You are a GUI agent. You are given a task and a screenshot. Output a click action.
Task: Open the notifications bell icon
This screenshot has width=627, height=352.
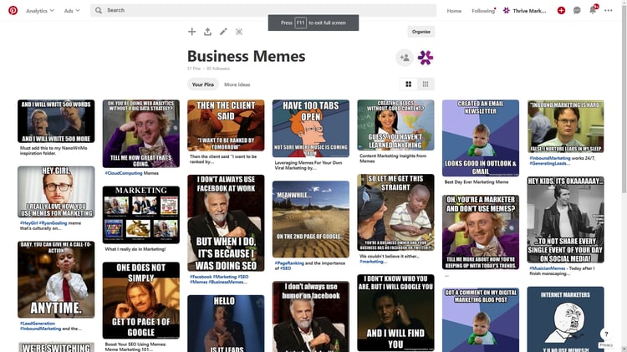593,10
